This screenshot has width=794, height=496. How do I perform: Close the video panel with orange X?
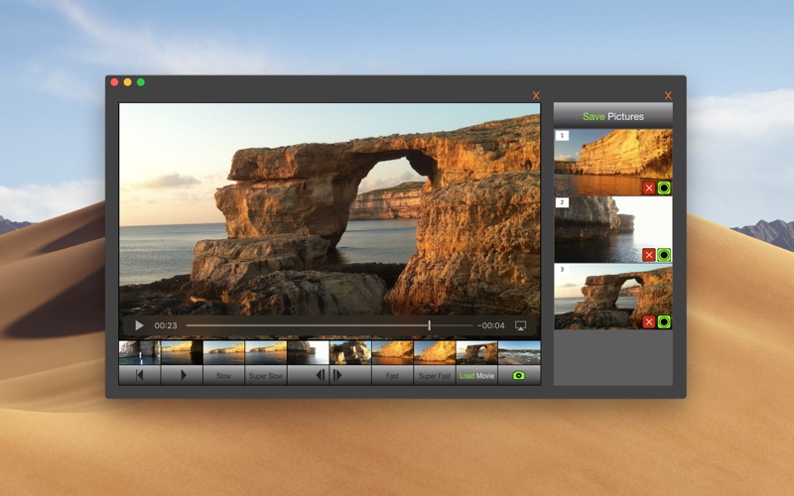point(536,95)
